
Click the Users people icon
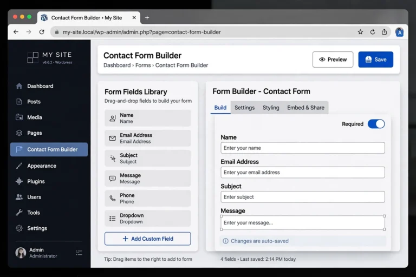click(19, 197)
